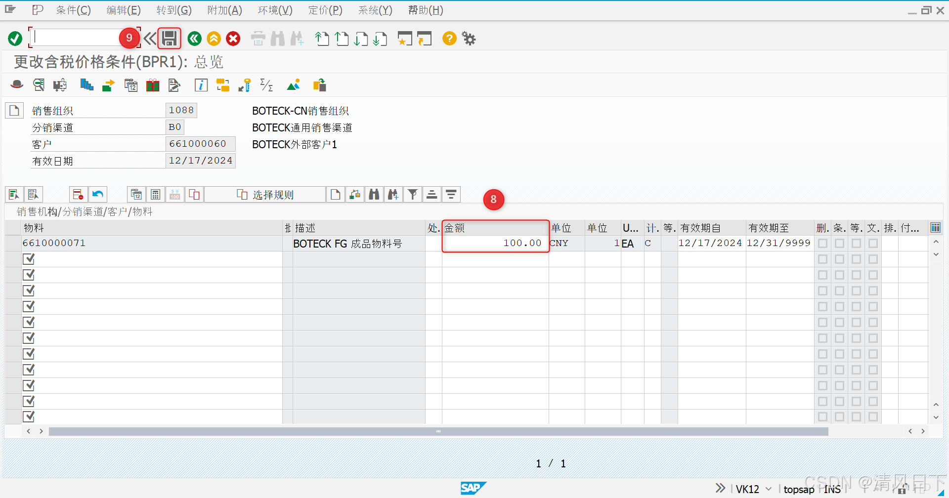Click the 金额 column header
The image size is (949, 498).
495,228
